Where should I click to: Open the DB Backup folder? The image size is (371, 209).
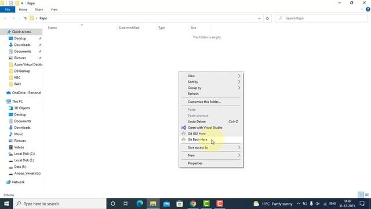click(22, 71)
